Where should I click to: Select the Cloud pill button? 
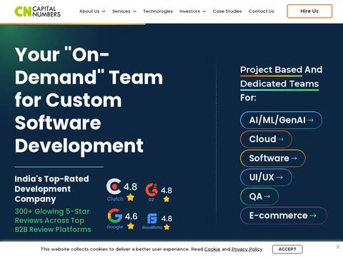pos(266,139)
